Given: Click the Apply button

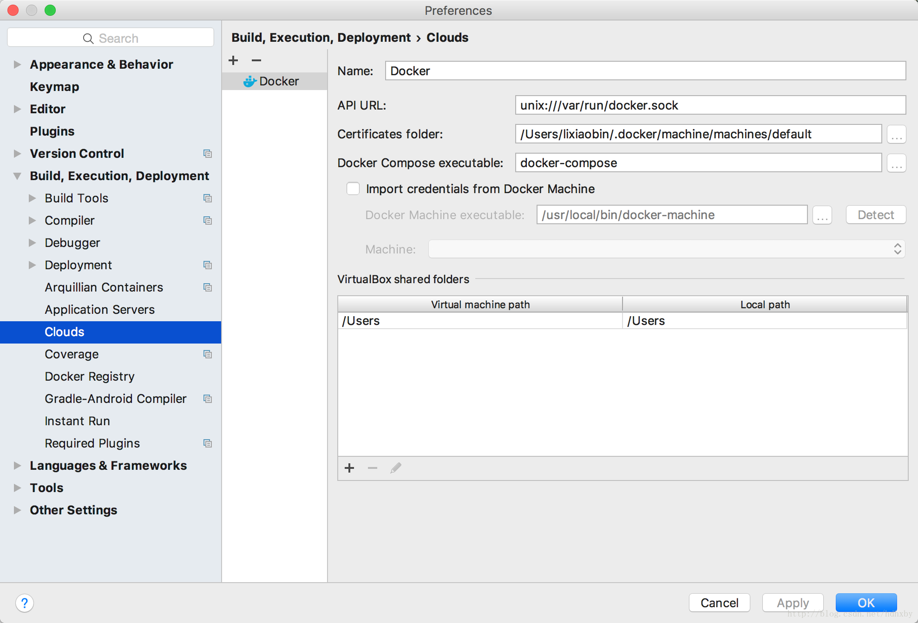Looking at the screenshot, I should click(x=793, y=603).
